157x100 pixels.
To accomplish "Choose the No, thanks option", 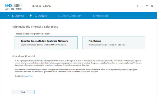I will pyautogui.click(x=114, y=43).
